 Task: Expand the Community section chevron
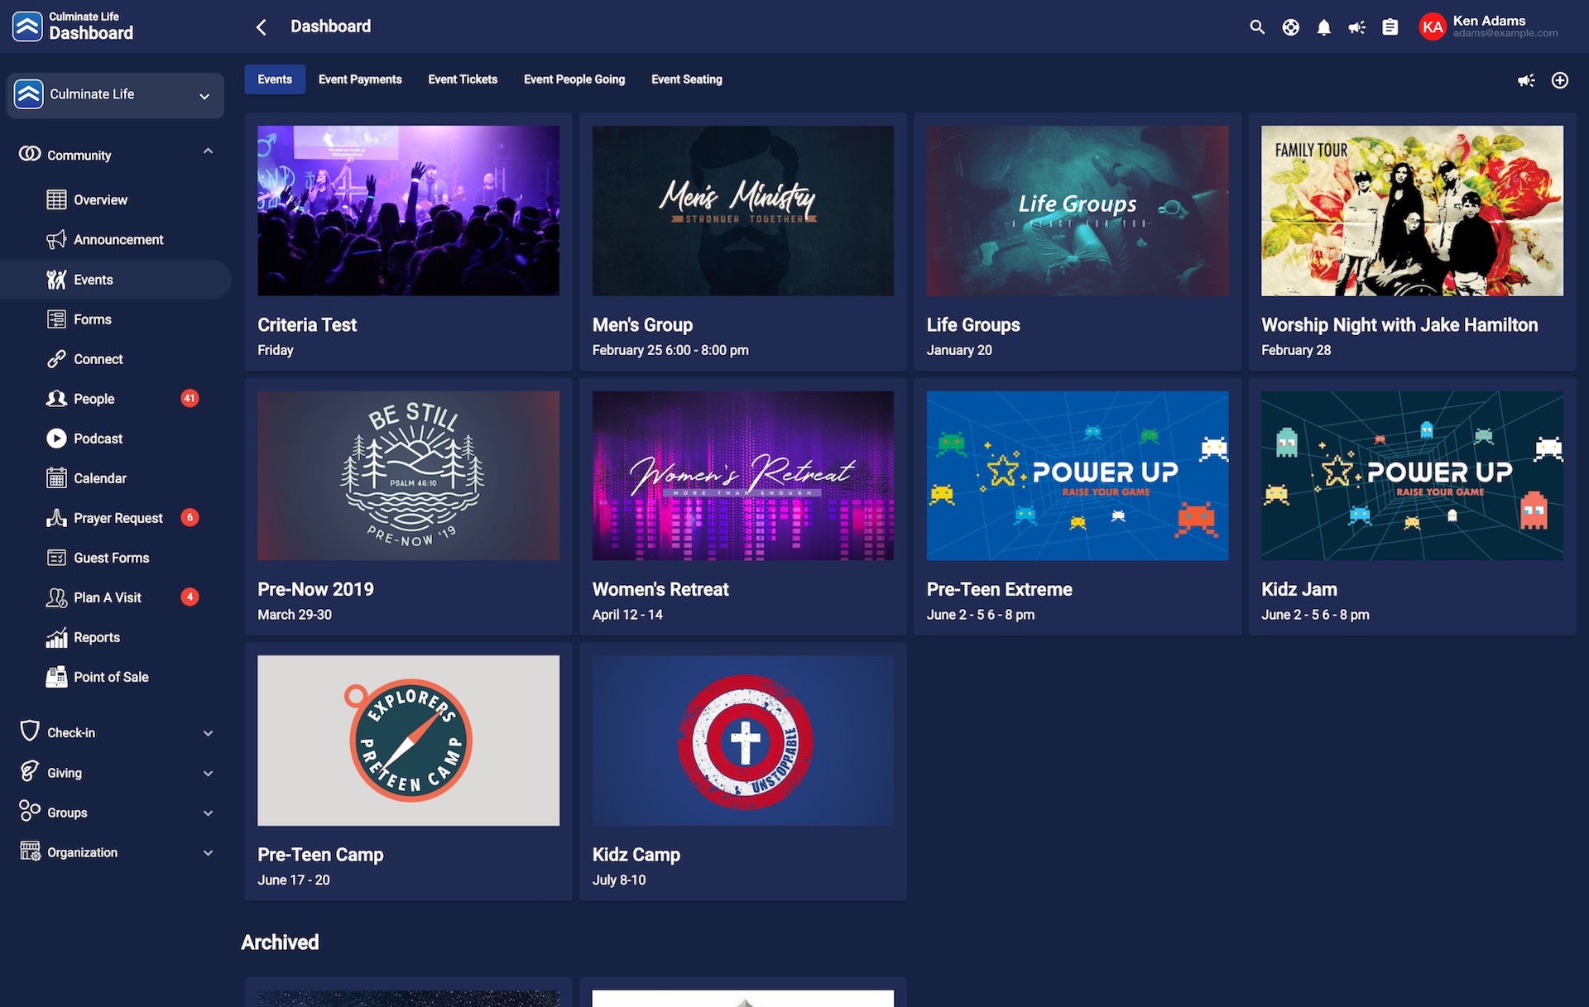tap(206, 154)
